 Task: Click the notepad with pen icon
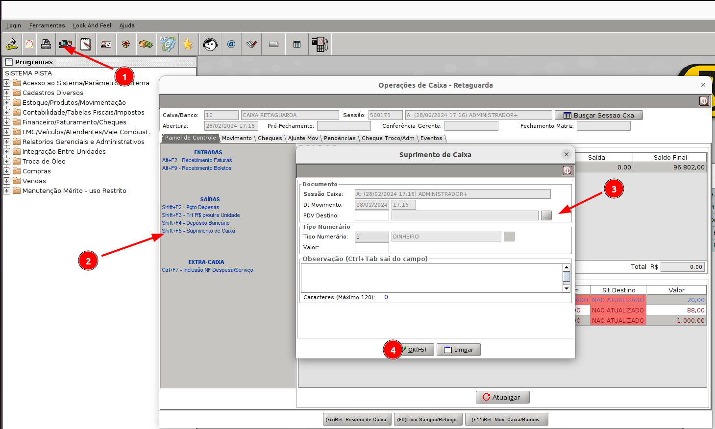[x=86, y=45]
